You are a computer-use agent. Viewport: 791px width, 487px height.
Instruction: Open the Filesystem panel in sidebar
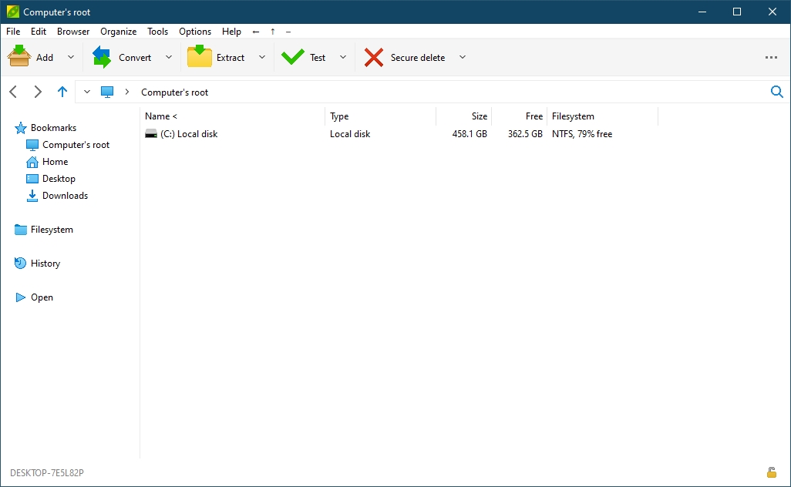click(51, 230)
